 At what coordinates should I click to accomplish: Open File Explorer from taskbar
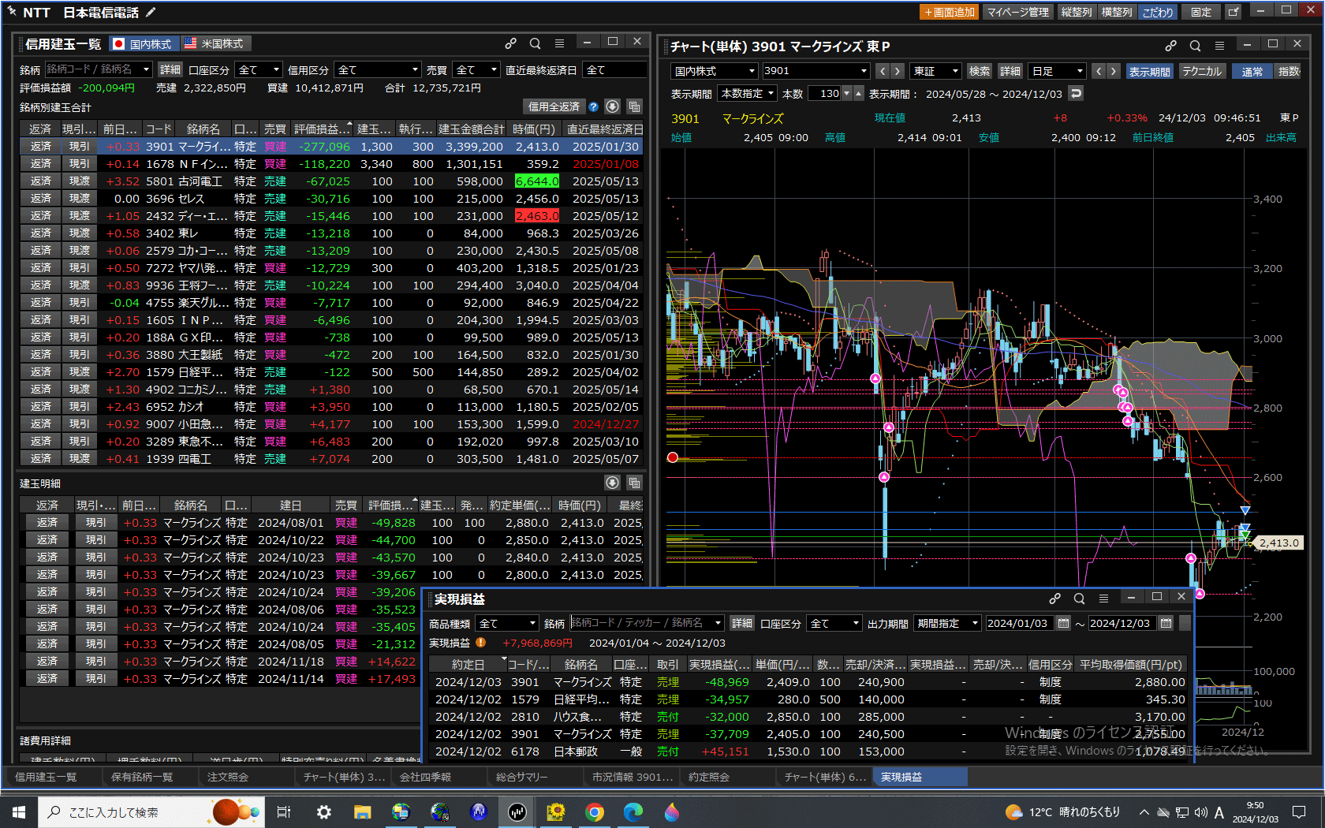tap(362, 811)
